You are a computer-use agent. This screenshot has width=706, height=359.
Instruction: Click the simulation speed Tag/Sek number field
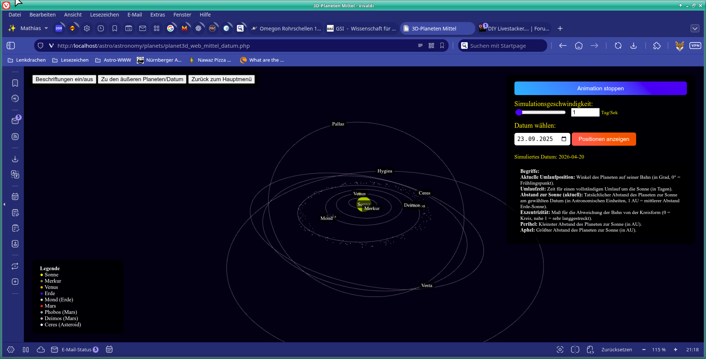point(585,112)
